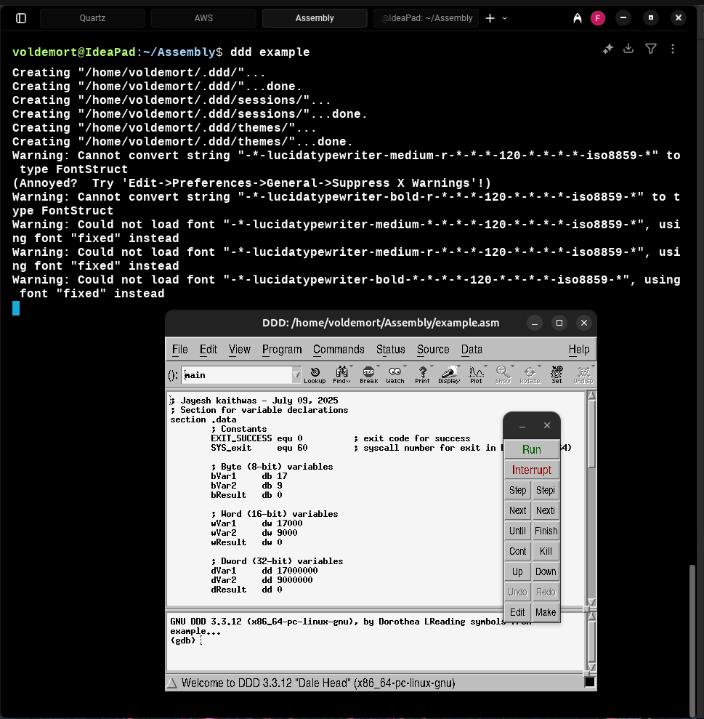Open the Print button dropdown arrow
Screen dimensions: 704x719
432,366
